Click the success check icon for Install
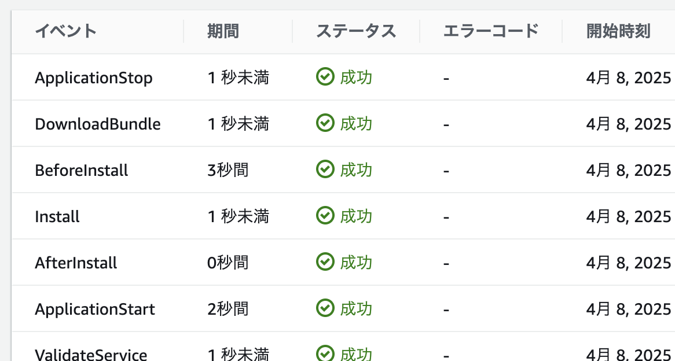 (x=325, y=216)
